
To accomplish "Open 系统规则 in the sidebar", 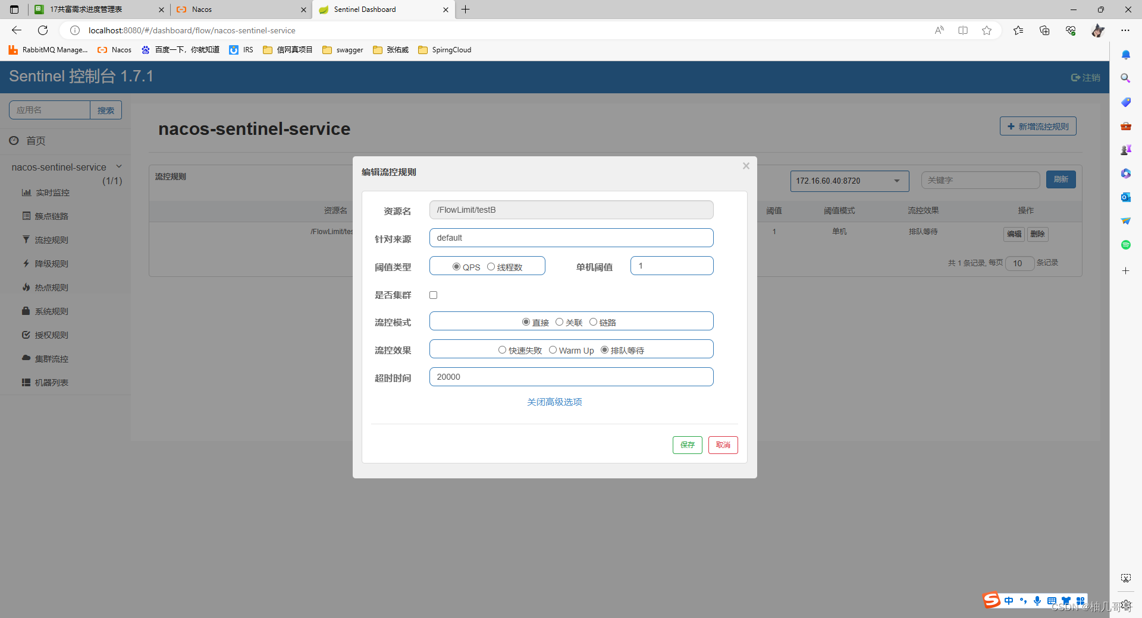I will 51,311.
